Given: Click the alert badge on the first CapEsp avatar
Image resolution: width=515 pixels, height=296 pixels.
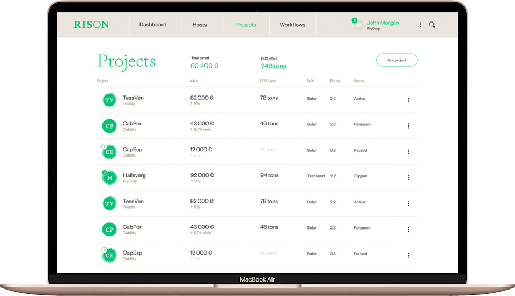Looking at the screenshot, I should (104, 147).
